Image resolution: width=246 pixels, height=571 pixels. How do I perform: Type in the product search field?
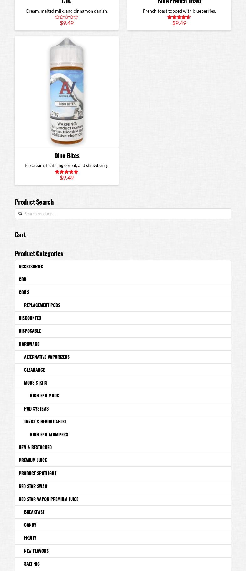[x=125, y=214]
